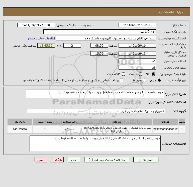
Task: Click the شهر محل تحویل field
Action: (137, 68)
